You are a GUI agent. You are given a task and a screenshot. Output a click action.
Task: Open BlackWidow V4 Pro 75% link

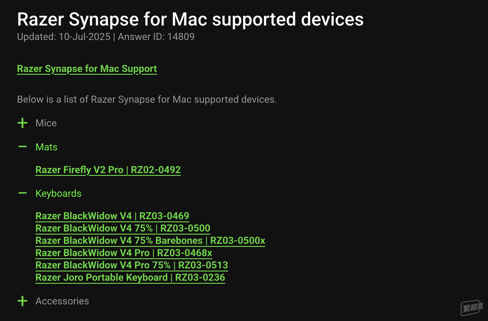132,265
